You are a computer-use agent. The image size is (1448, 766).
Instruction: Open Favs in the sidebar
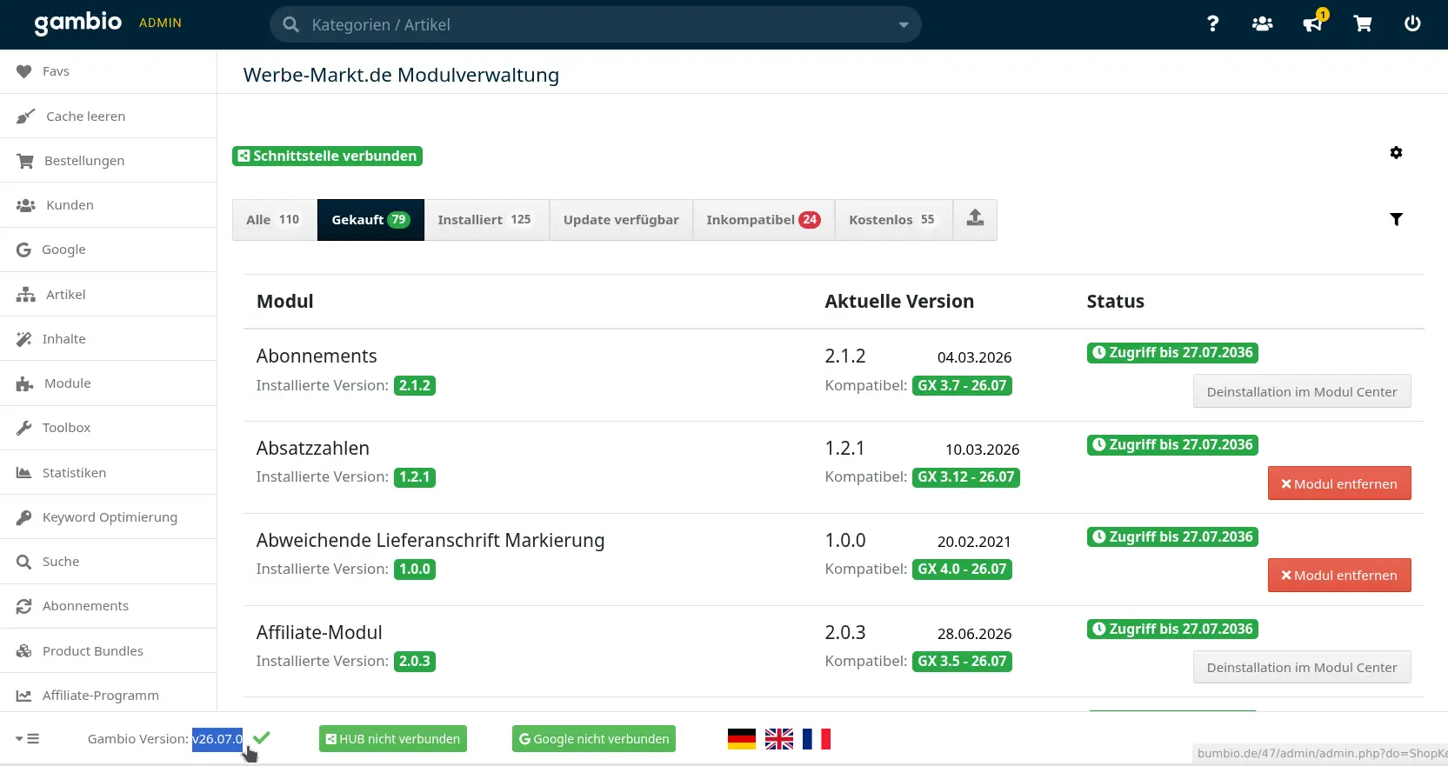(109, 71)
